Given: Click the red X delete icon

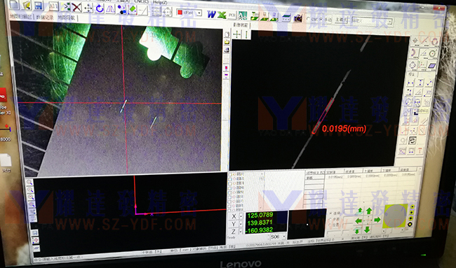Looking at the screenshot, I should (x=76, y=8).
